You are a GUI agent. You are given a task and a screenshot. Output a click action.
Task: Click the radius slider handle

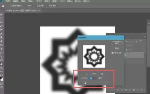(x=85, y=83)
